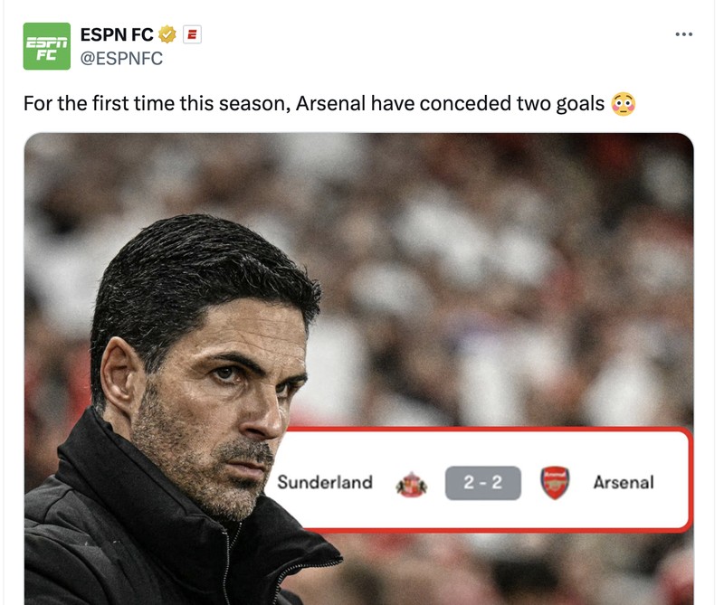Image resolution: width=724 pixels, height=605 pixels.
Task: Click the Arsenal team name label
Action: pos(625,483)
